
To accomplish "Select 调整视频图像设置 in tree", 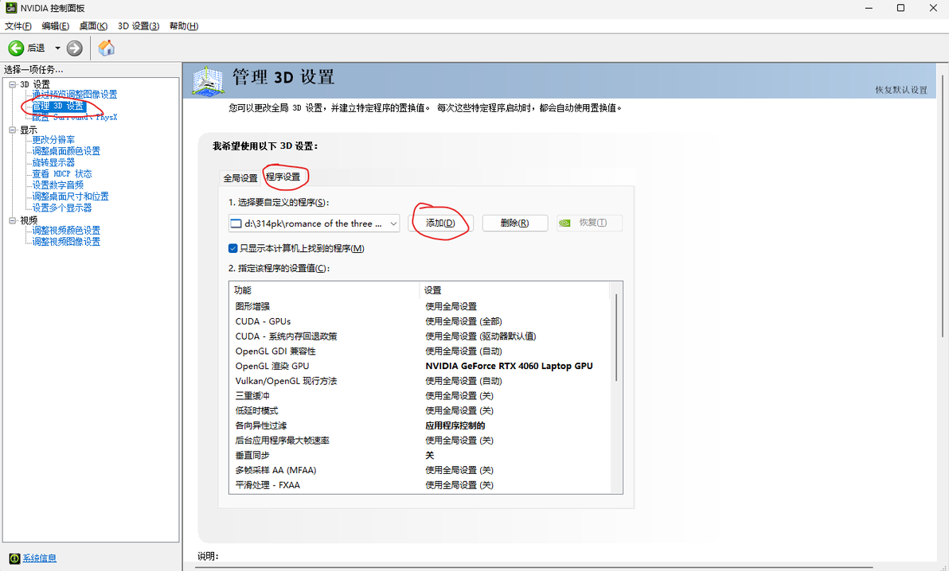I will tap(66, 241).
